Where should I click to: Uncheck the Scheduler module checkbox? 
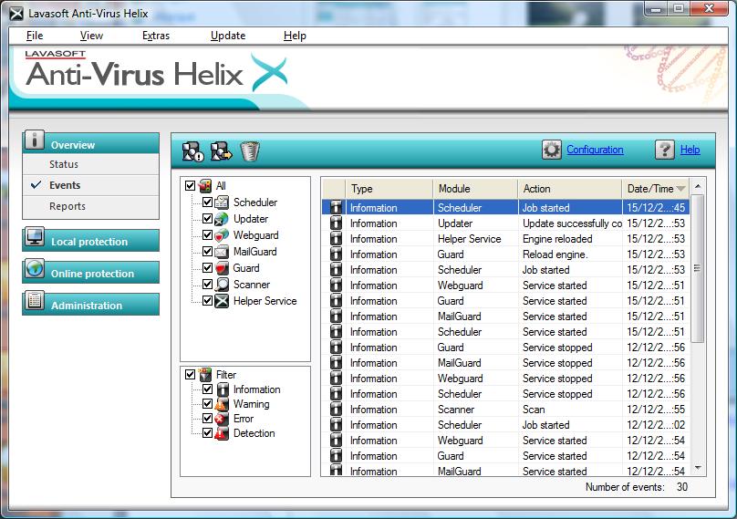click(207, 202)
